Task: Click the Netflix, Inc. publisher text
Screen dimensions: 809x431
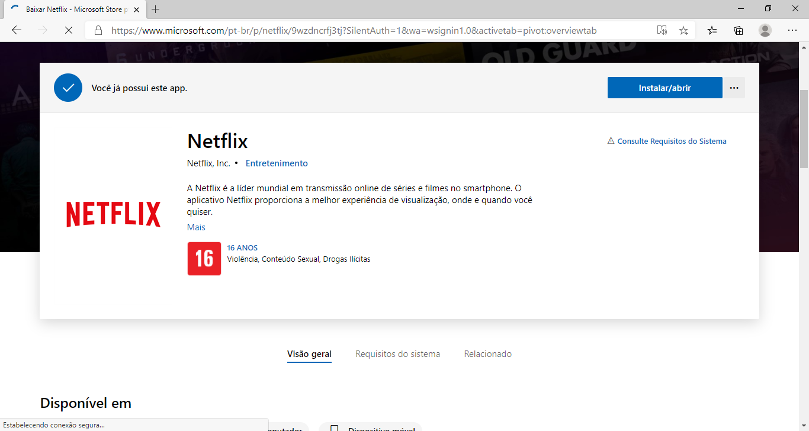Action: 208,163
